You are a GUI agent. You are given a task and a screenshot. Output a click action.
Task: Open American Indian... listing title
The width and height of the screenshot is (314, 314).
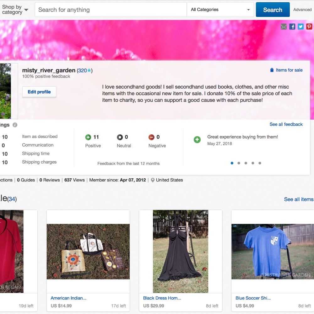click(68, 298)
